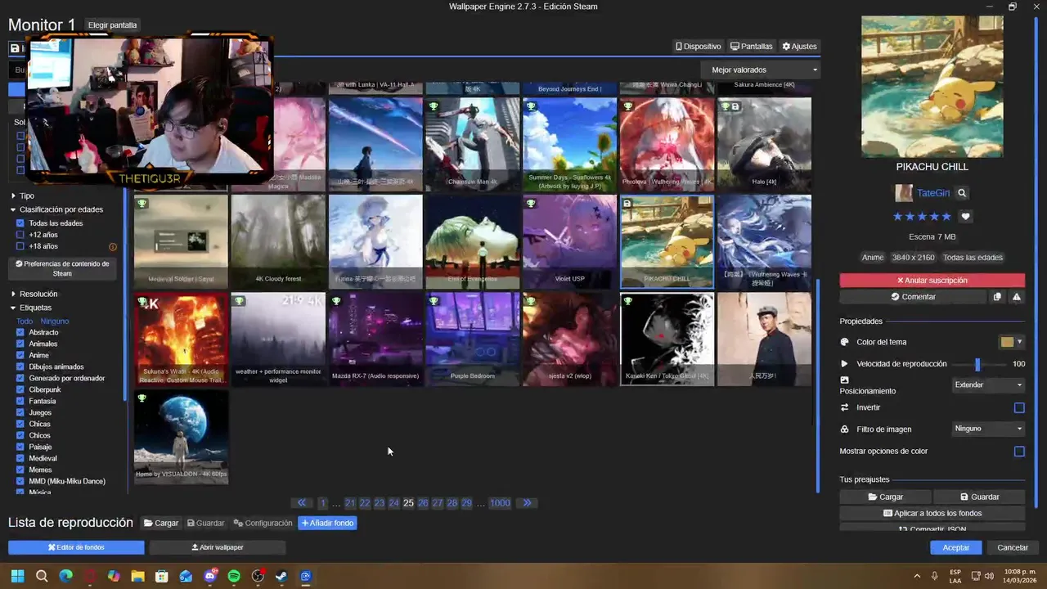The image size is (1047, 589).
Task: Enable the Invertir checkbox
Action: [1019, 407]
